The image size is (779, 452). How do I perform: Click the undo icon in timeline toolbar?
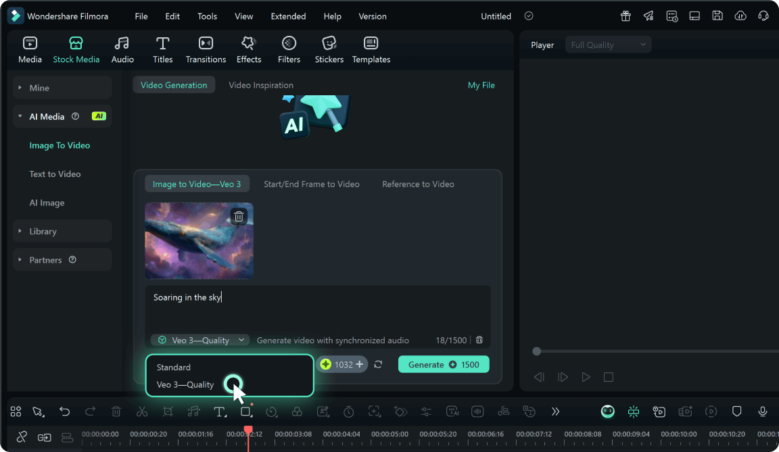click(64, 411)
